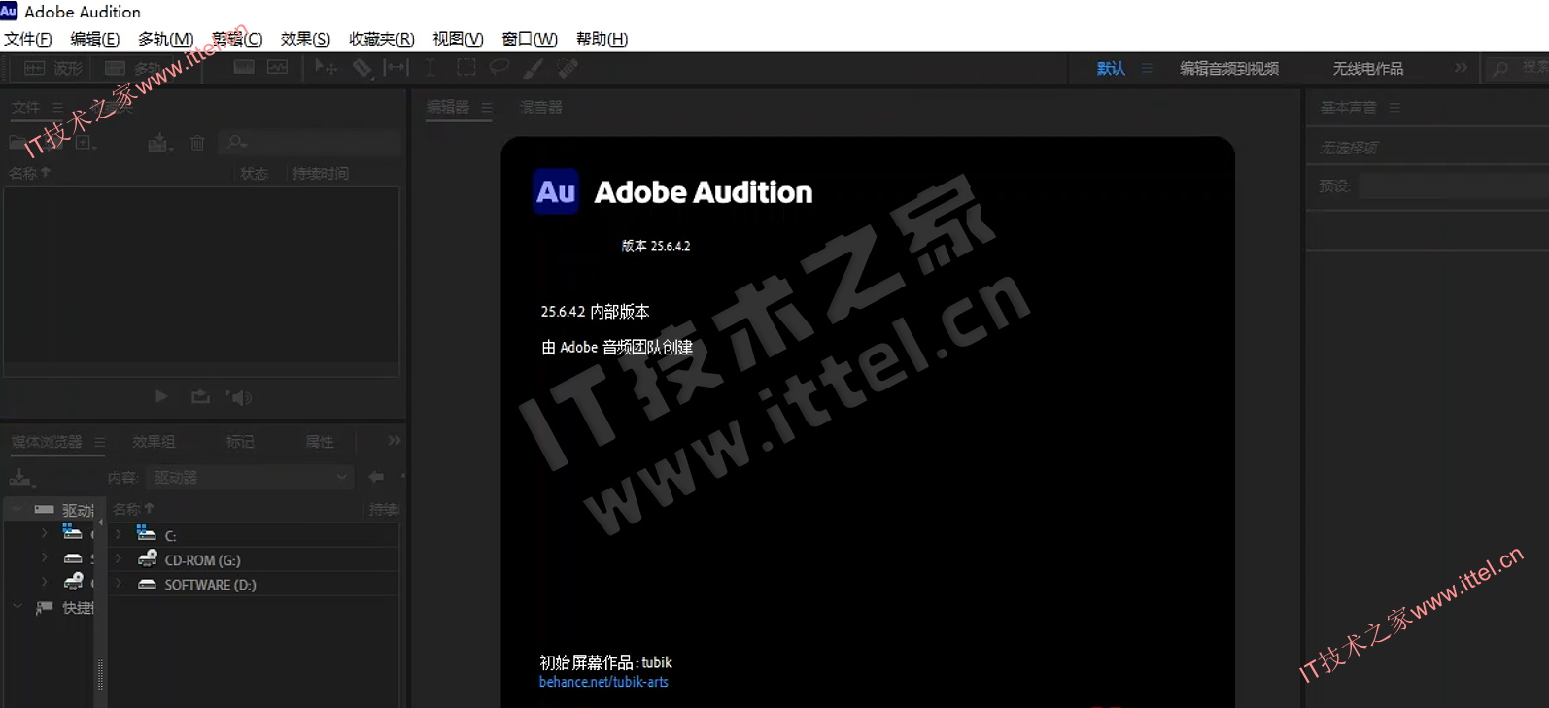Select the Marquee Selection tool
This screenshot has height=708, width=1549.
(466, 68)
